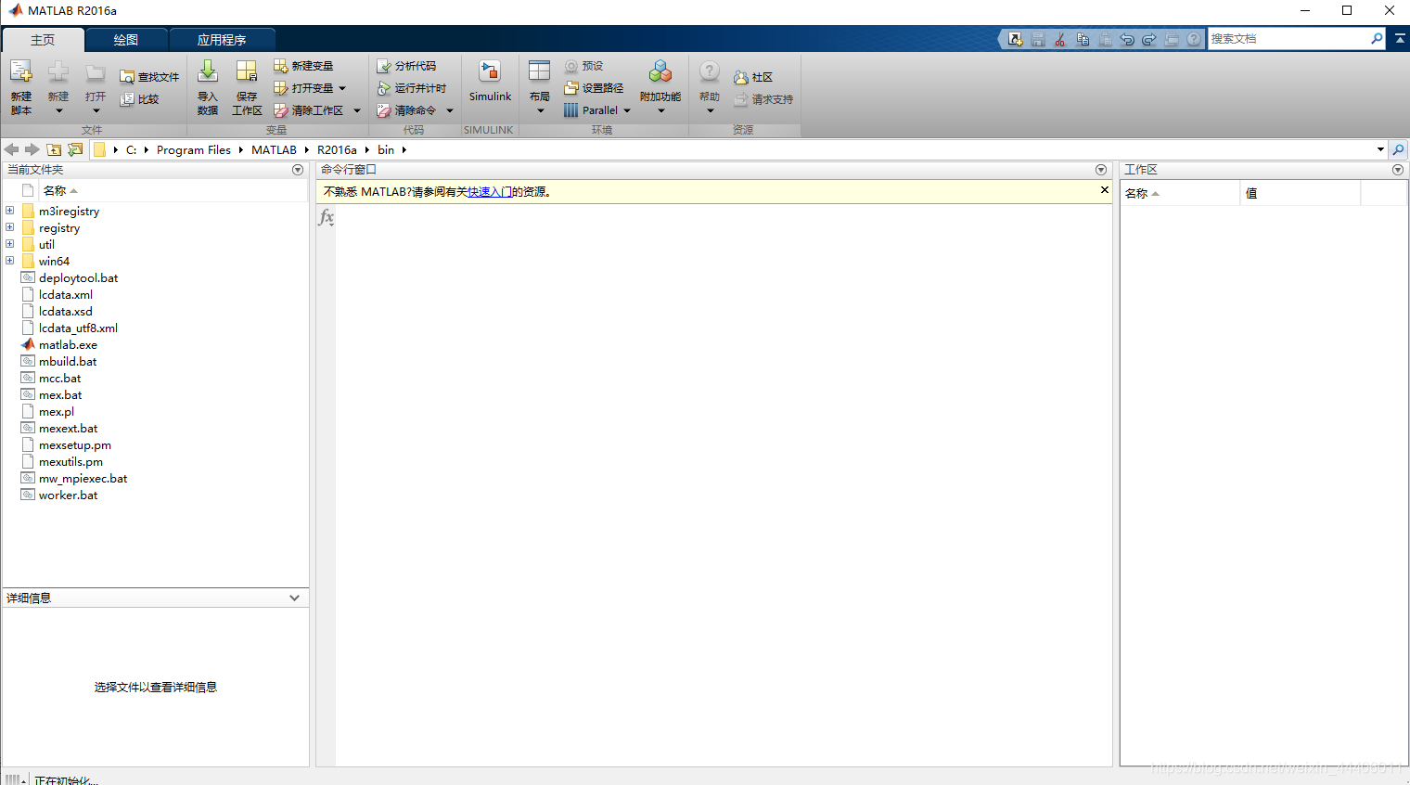The height and width of the screenshot is (785, 1410).
Task: Expand the util folder
Action: (9, 244)
